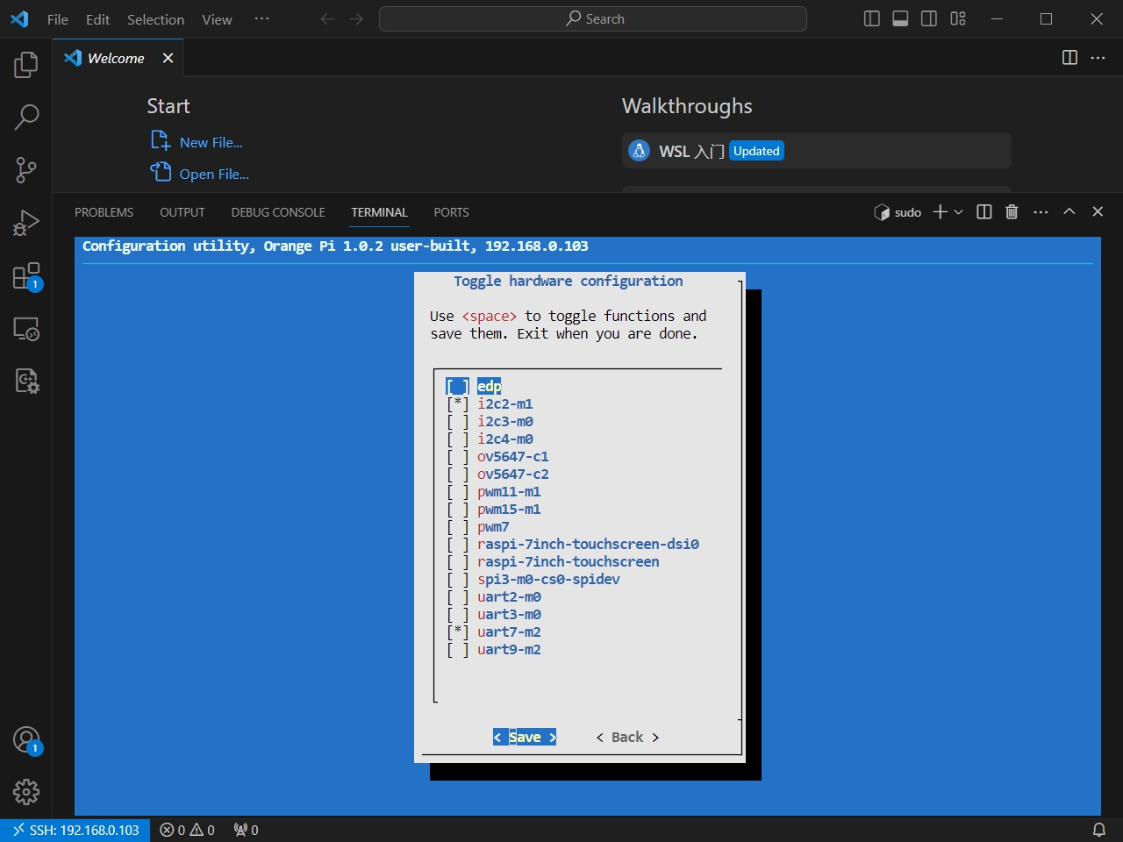1123x842 pixels.
Task: Go forward with the right arrow
Action: (356, 18)
